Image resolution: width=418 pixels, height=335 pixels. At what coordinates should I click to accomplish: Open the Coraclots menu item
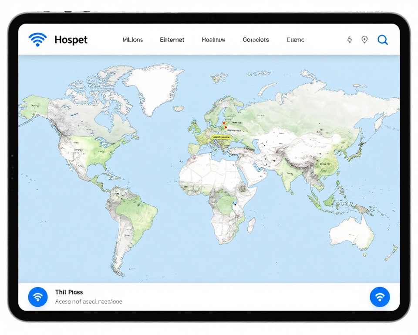[256, 40]
